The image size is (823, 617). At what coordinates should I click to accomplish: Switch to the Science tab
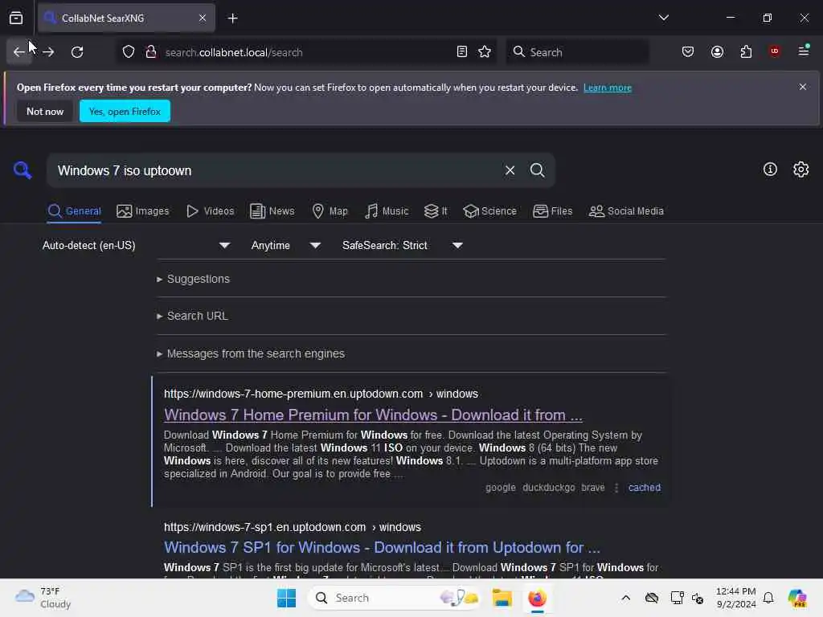pyautogui.click(x=489, y=211)
